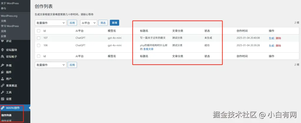301x123 pixels.
Task: Click timestamp 2025-01-04 20:40:08
Action: click(248, 38)
